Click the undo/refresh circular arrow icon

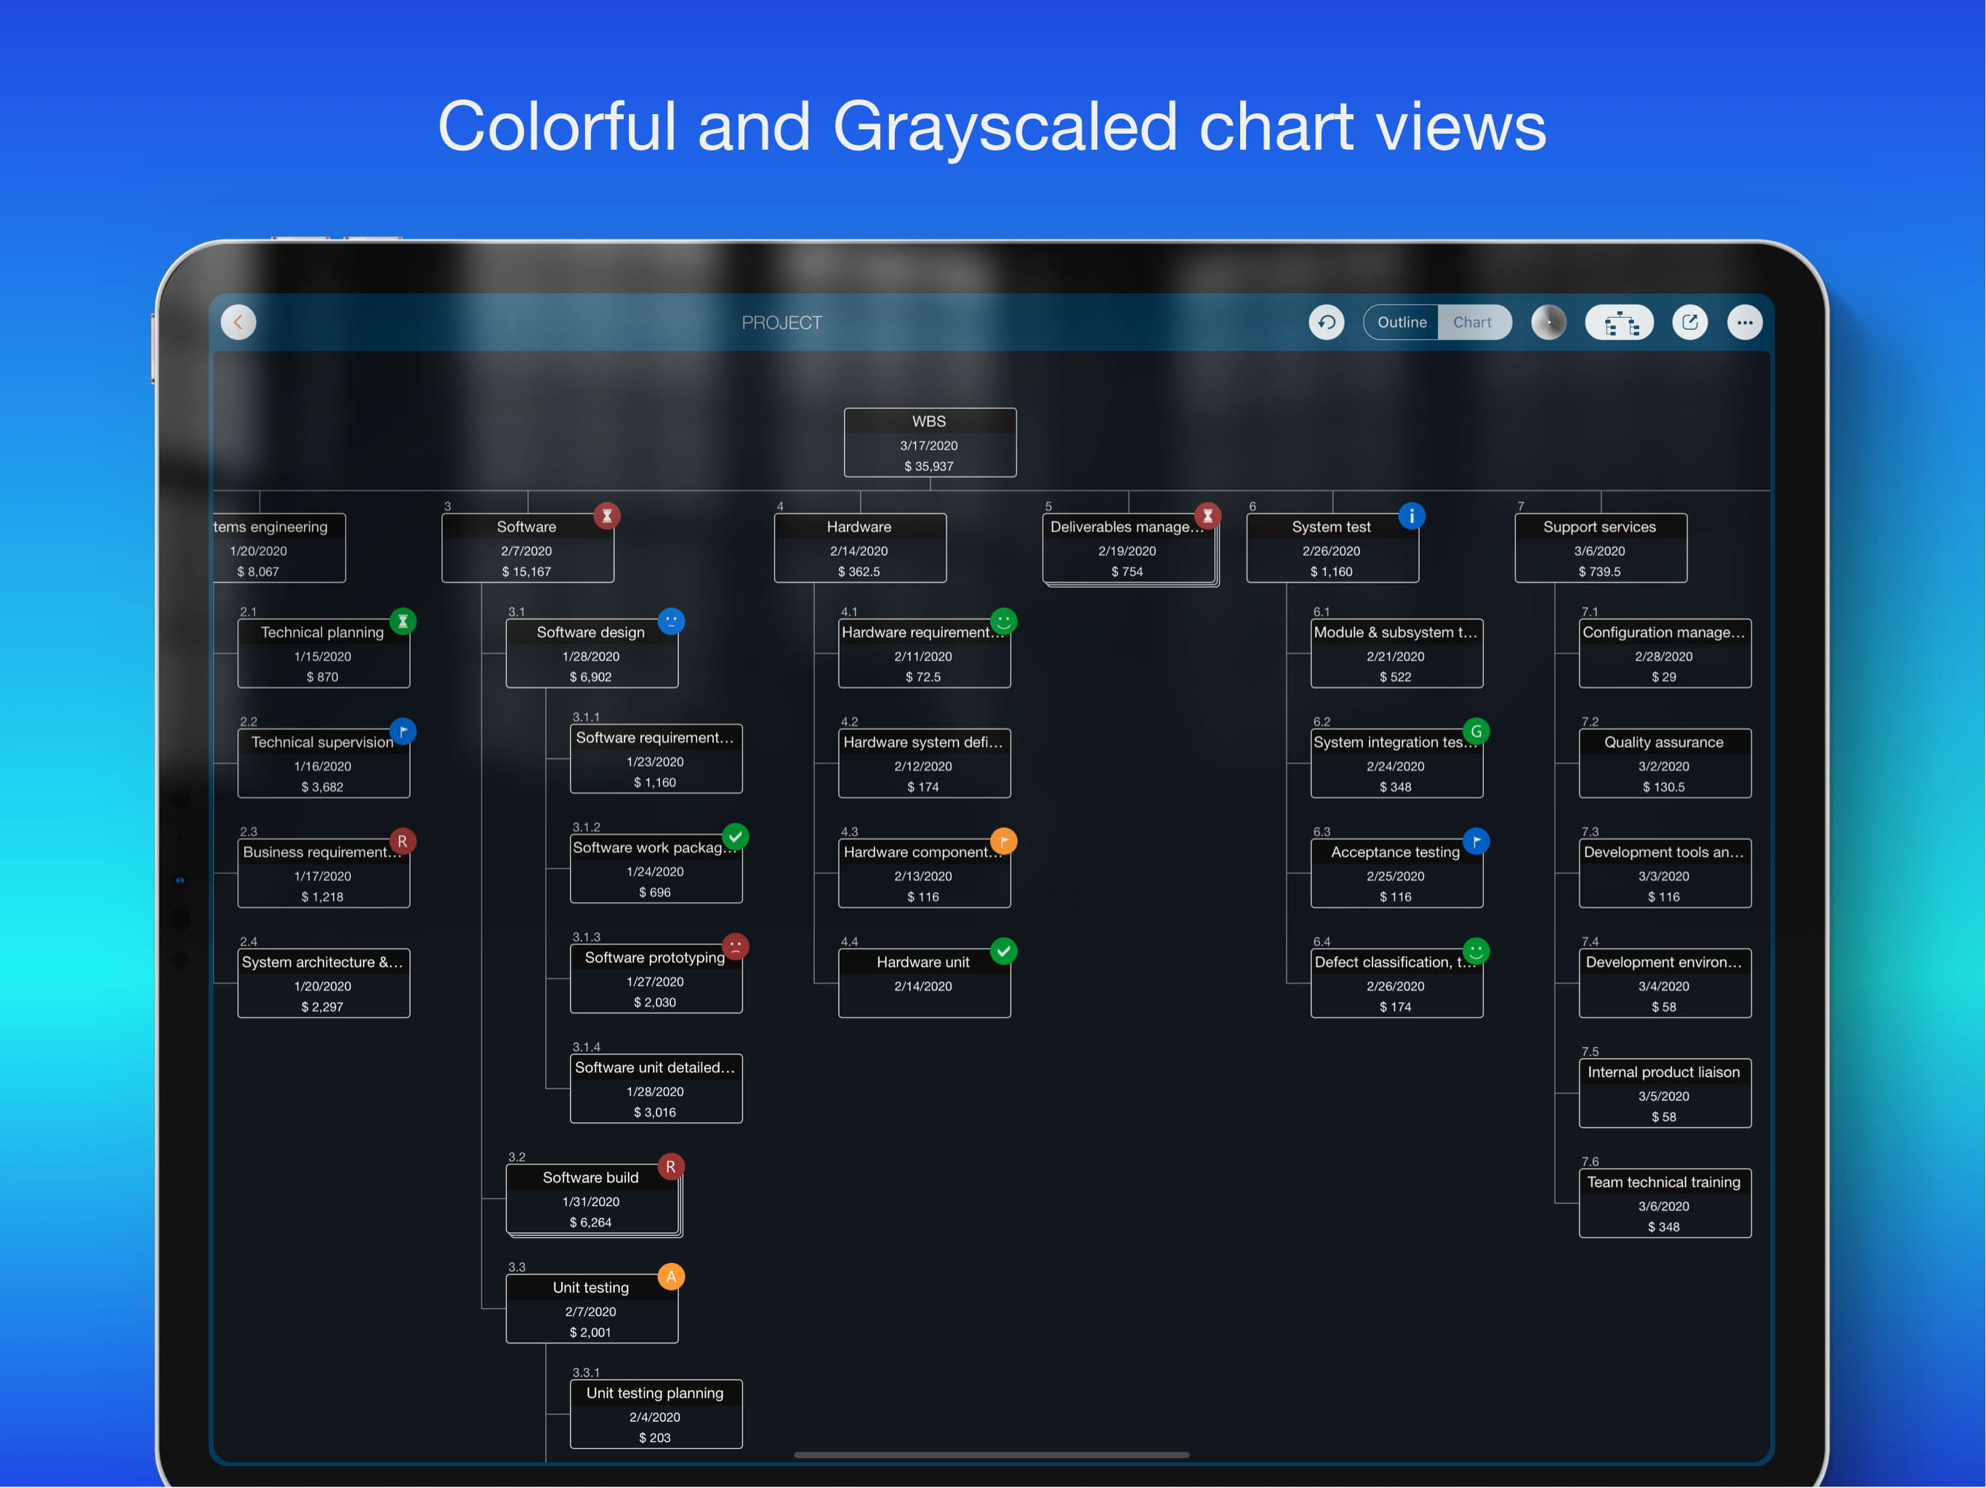coord(1326,322)
